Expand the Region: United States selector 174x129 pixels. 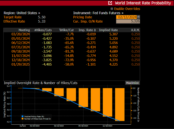(22, 13)
